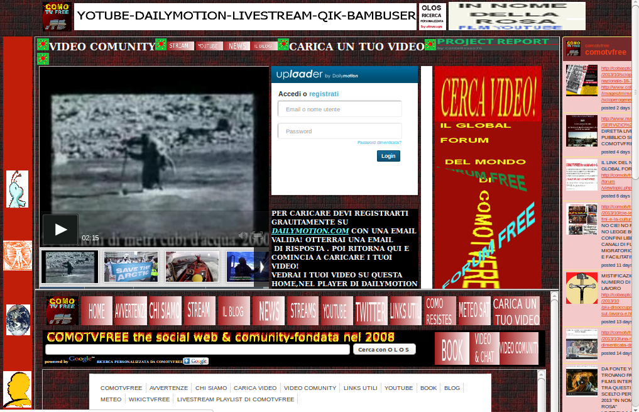The height and width of the screenshot is (412, 639).
Task: Open Password dimenticata link
Action: pyautogui.click(x=380, y=142)
